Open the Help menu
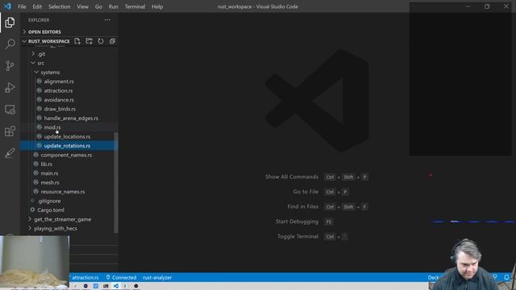This screenshot has height=290, width=516. click(x=157, y=6)
